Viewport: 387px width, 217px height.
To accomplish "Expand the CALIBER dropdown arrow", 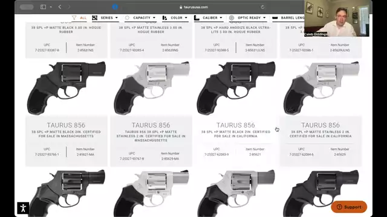I will pyautogui.click(x=221, y=17).
